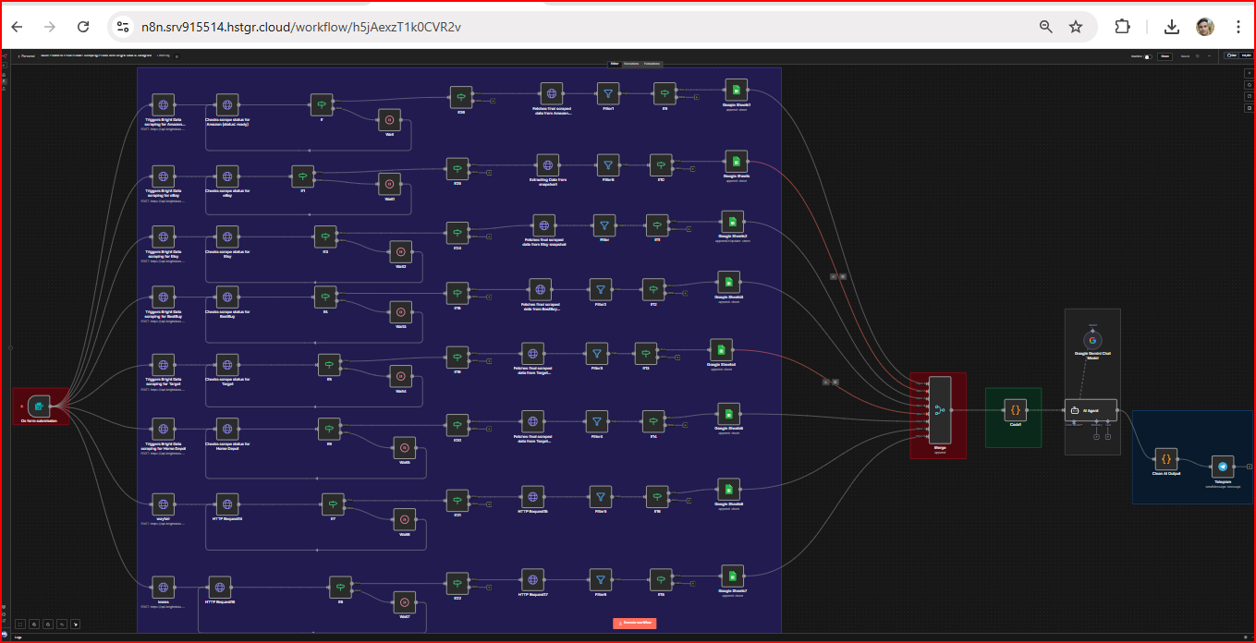The image size is (1256, 643).
Task: Select the Wait4 node
Action: click(400, 376)
